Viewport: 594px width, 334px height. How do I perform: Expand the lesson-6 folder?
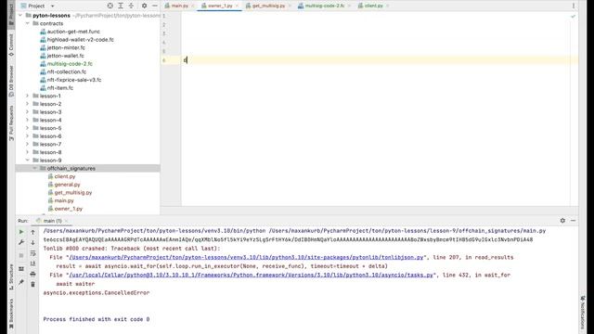tap(28, 136)
